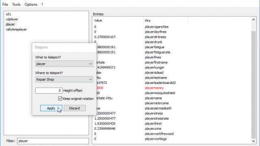260x146 pixels.
Task: Click the scrollbar up arrow in Entries
Action: click(253, 20)
